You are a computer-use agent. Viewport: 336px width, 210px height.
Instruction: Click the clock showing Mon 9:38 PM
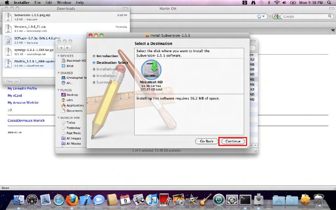(x=311, y=3)
